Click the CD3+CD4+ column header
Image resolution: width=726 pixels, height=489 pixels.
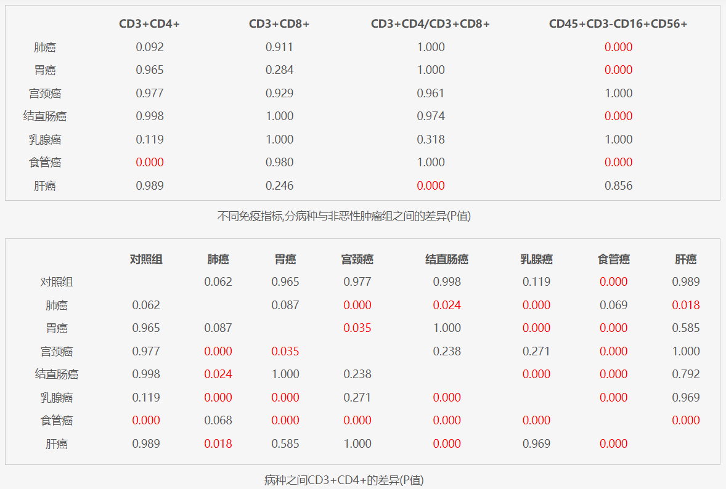click(149, 23)
